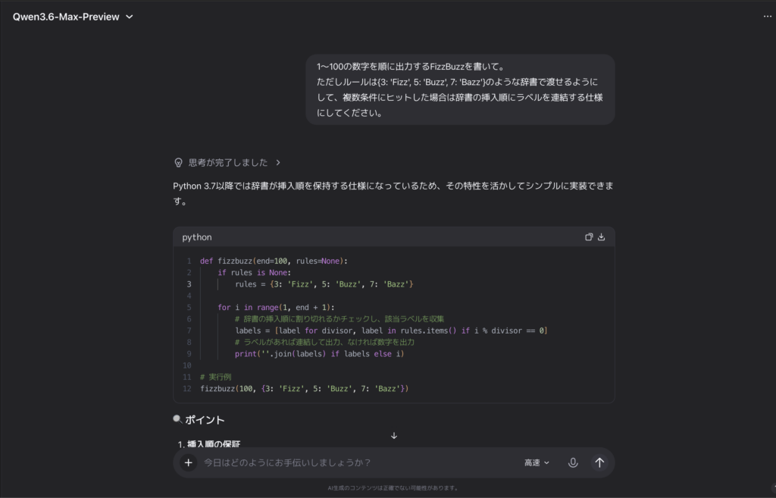Download the Python code file
Viewport: 776px width, 498px height.
pos(601,236)
